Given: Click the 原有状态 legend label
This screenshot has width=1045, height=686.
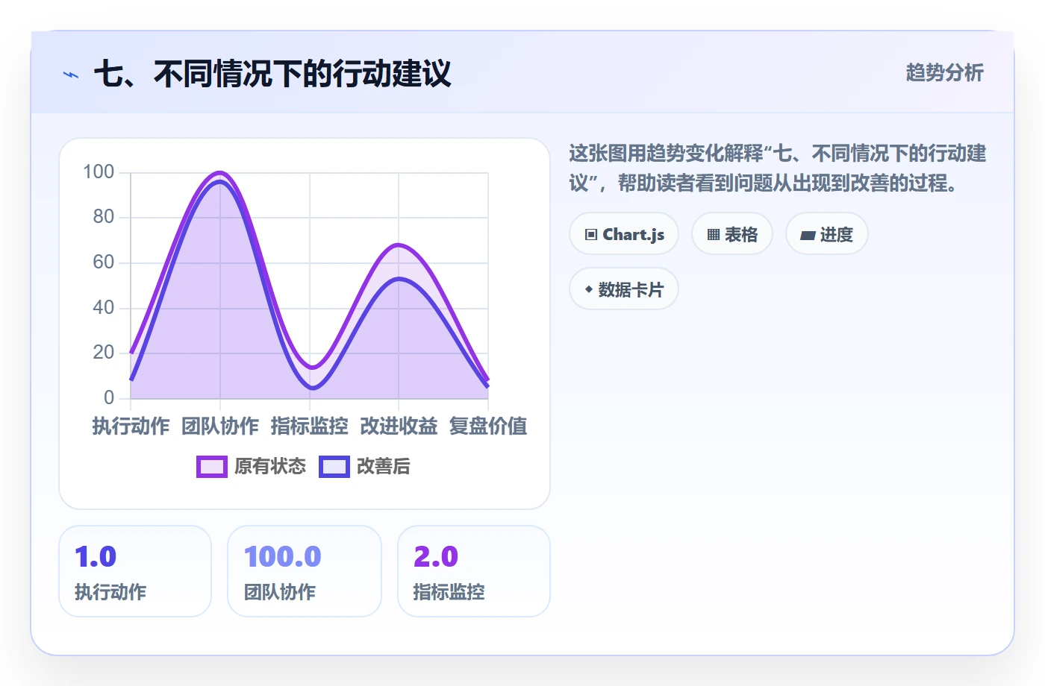Looking at the screenshot, I should pos(270,467).
